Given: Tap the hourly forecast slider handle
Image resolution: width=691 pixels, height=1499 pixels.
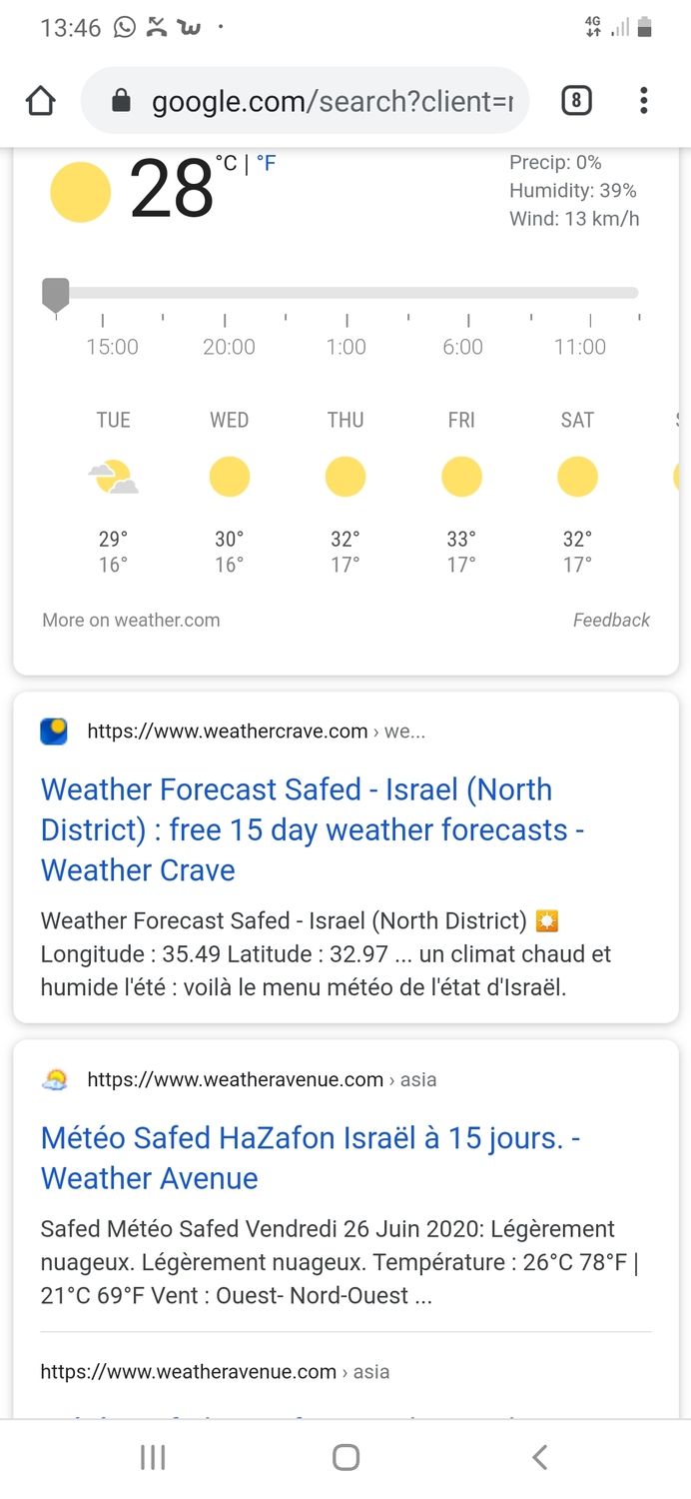Looking at the screenshot, I should tap(56, 295).
